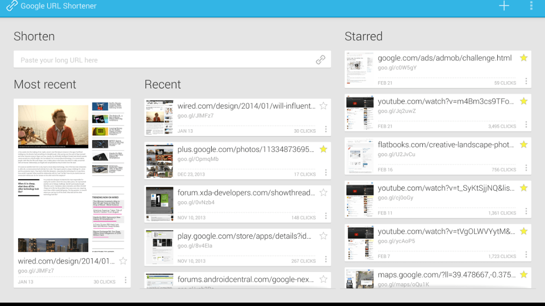The image size is (545, 306).
Task: Select the Recent section header
Action: 163,84
